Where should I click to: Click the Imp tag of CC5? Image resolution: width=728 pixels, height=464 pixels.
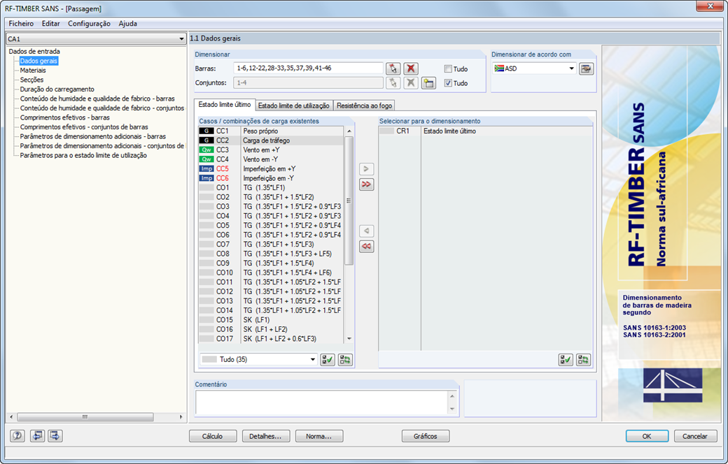[206, 168]
